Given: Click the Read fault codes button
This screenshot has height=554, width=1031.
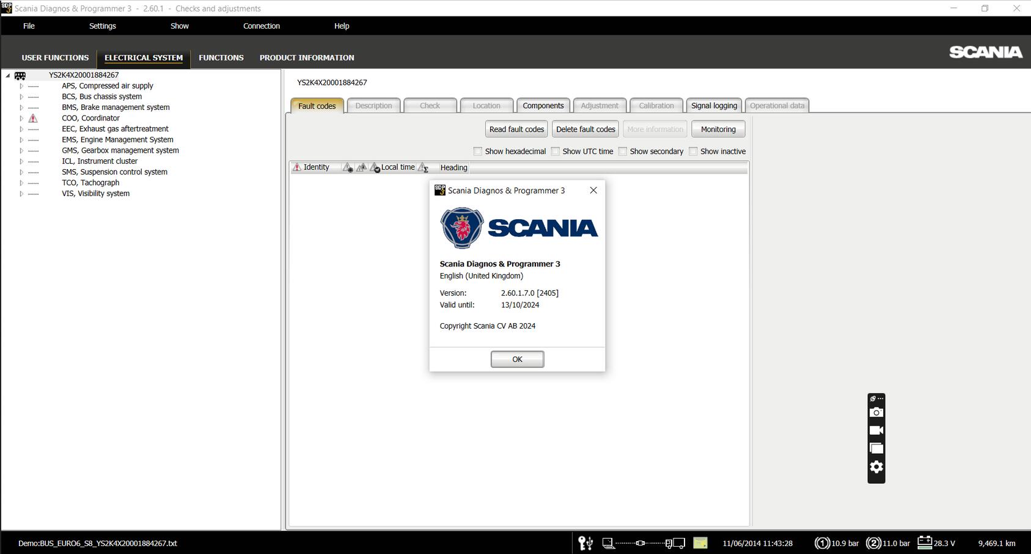Looking at the screenshot, I should point(516,129).
